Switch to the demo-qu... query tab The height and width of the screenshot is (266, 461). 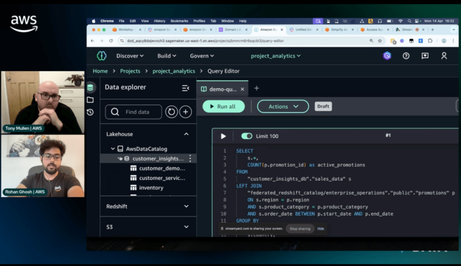click(219, 89)
